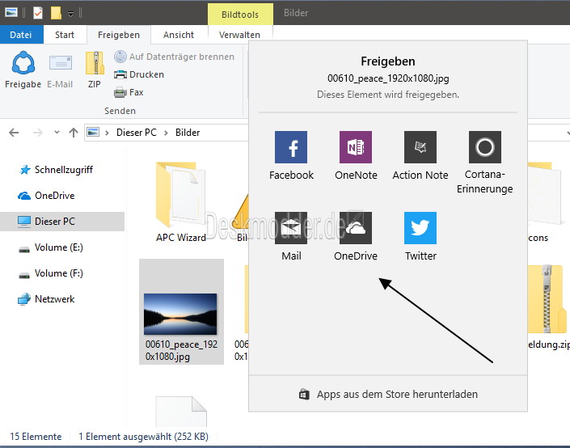This screenshot has width=570, height=448.
Task: Open Volume (F:) drive
Action: (50, 273)
